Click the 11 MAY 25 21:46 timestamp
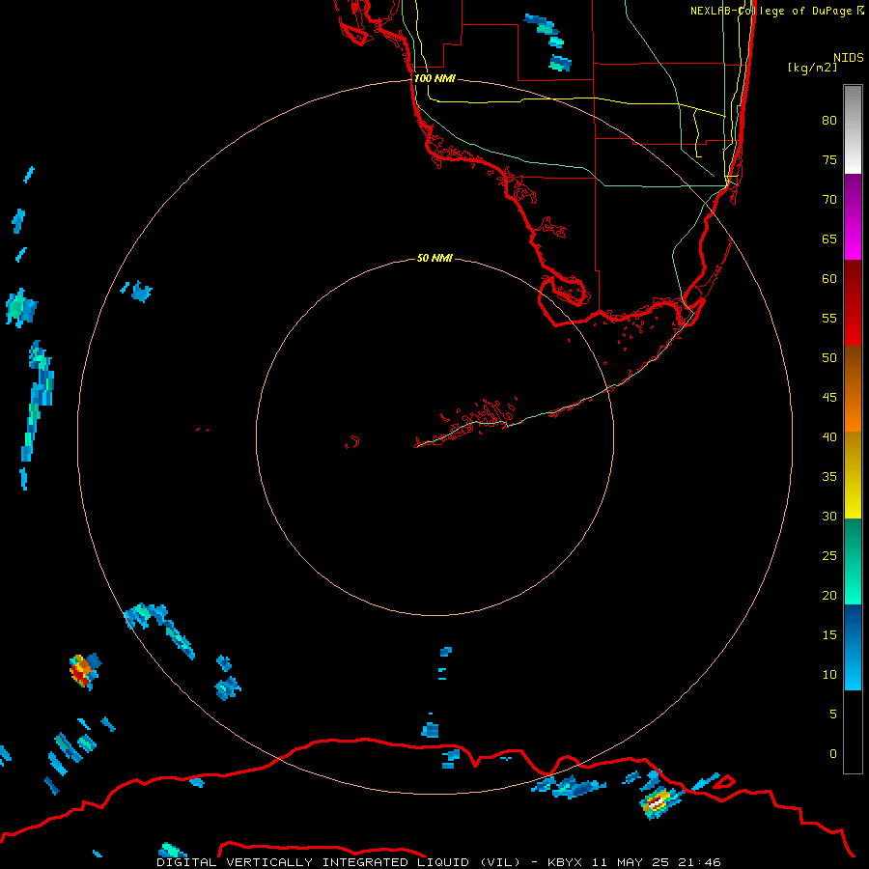The image size is (869, 869). (656, 862)
